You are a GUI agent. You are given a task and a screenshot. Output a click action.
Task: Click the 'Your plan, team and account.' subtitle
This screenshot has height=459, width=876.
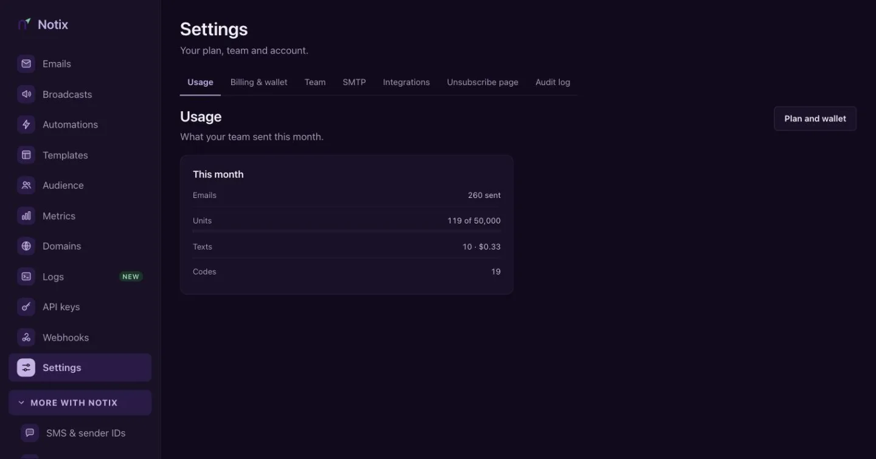pos(244,50)
